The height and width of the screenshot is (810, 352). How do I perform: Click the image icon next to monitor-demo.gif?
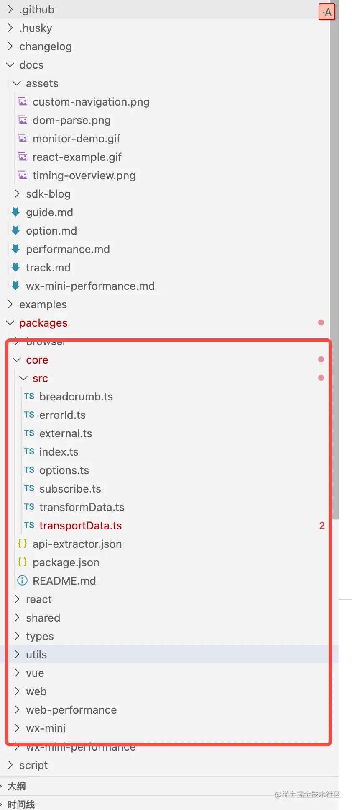23,139
